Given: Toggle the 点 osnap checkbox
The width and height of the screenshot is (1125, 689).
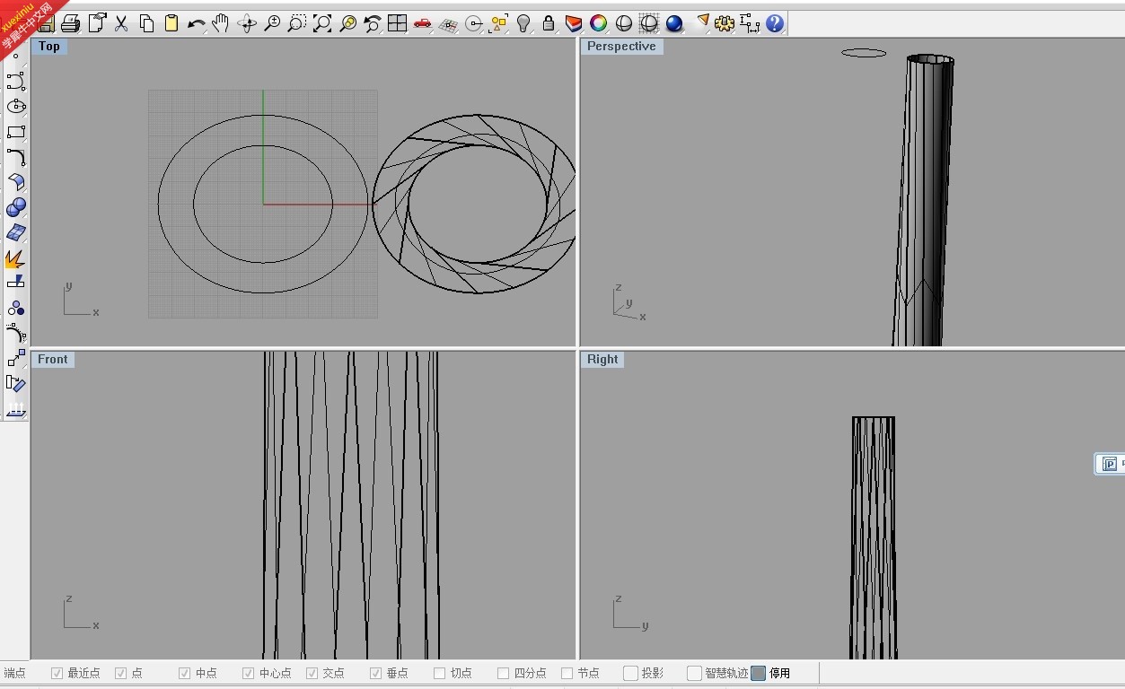Looking at the screenshot, I should pos(121,673).
